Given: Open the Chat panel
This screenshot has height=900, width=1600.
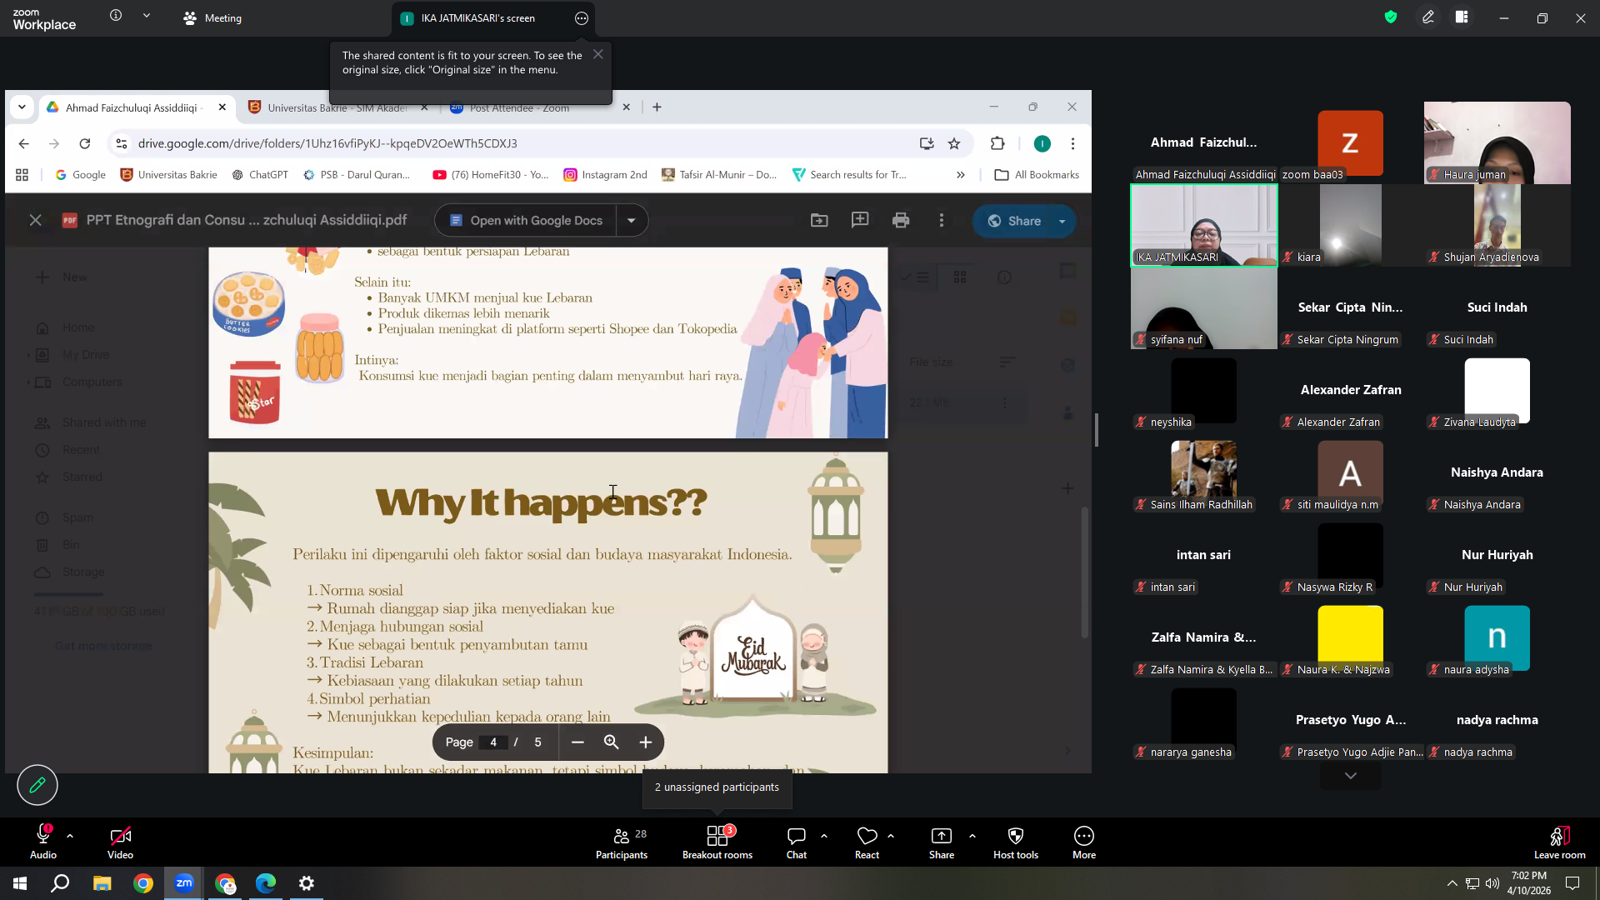Looking at the screenshot, I should point(797,842).
